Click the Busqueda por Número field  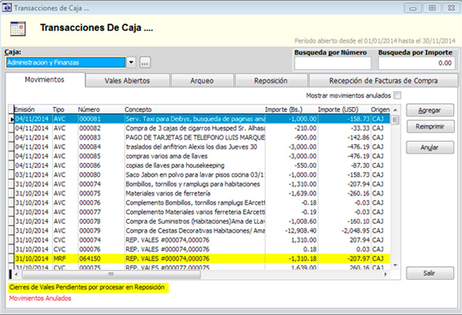332,63
